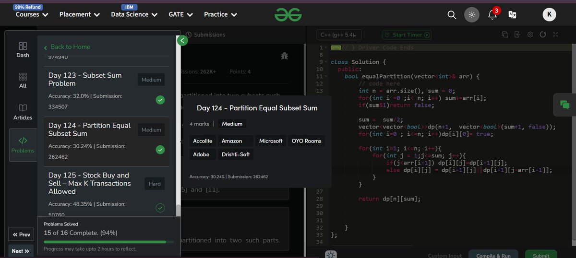Open C++ language selector dropdown
Viewport: 576px width, 258px height.
click(339, 35)
